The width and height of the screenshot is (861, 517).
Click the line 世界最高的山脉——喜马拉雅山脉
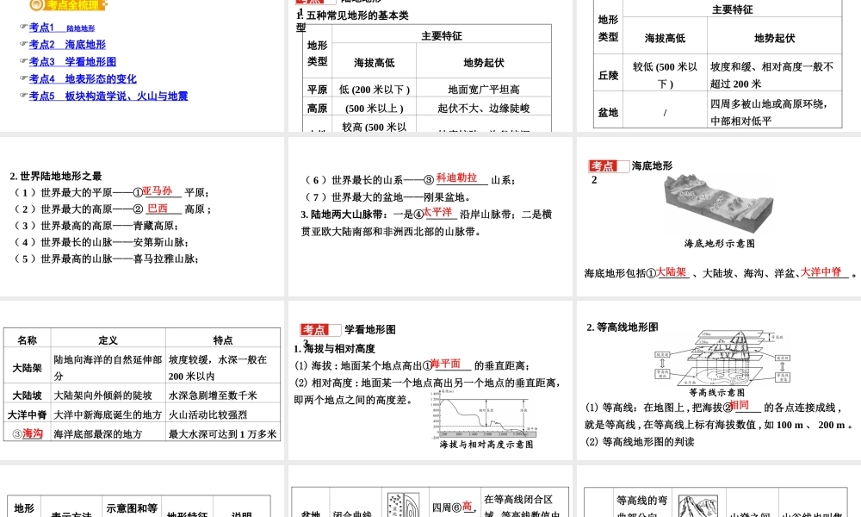coord(106,258)
